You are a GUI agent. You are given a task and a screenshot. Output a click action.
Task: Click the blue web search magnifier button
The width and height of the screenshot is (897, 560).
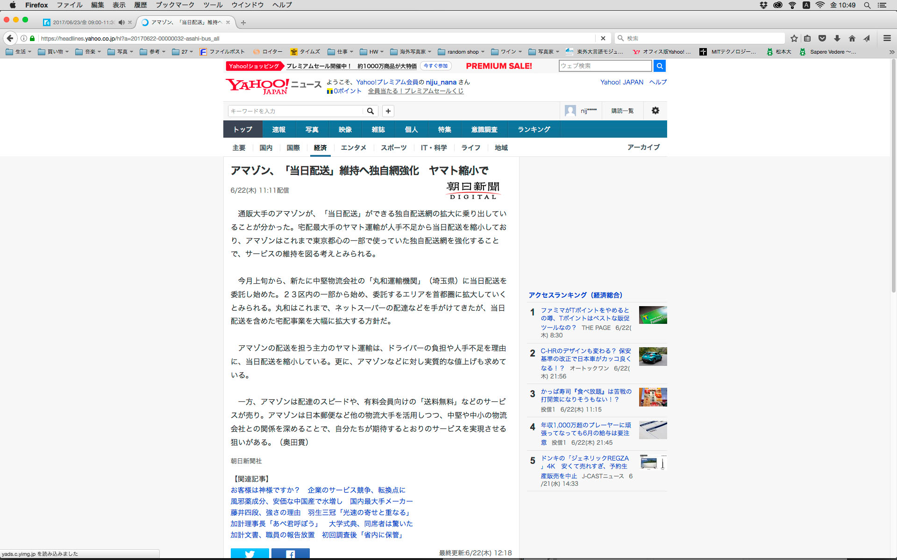(659, 66)
